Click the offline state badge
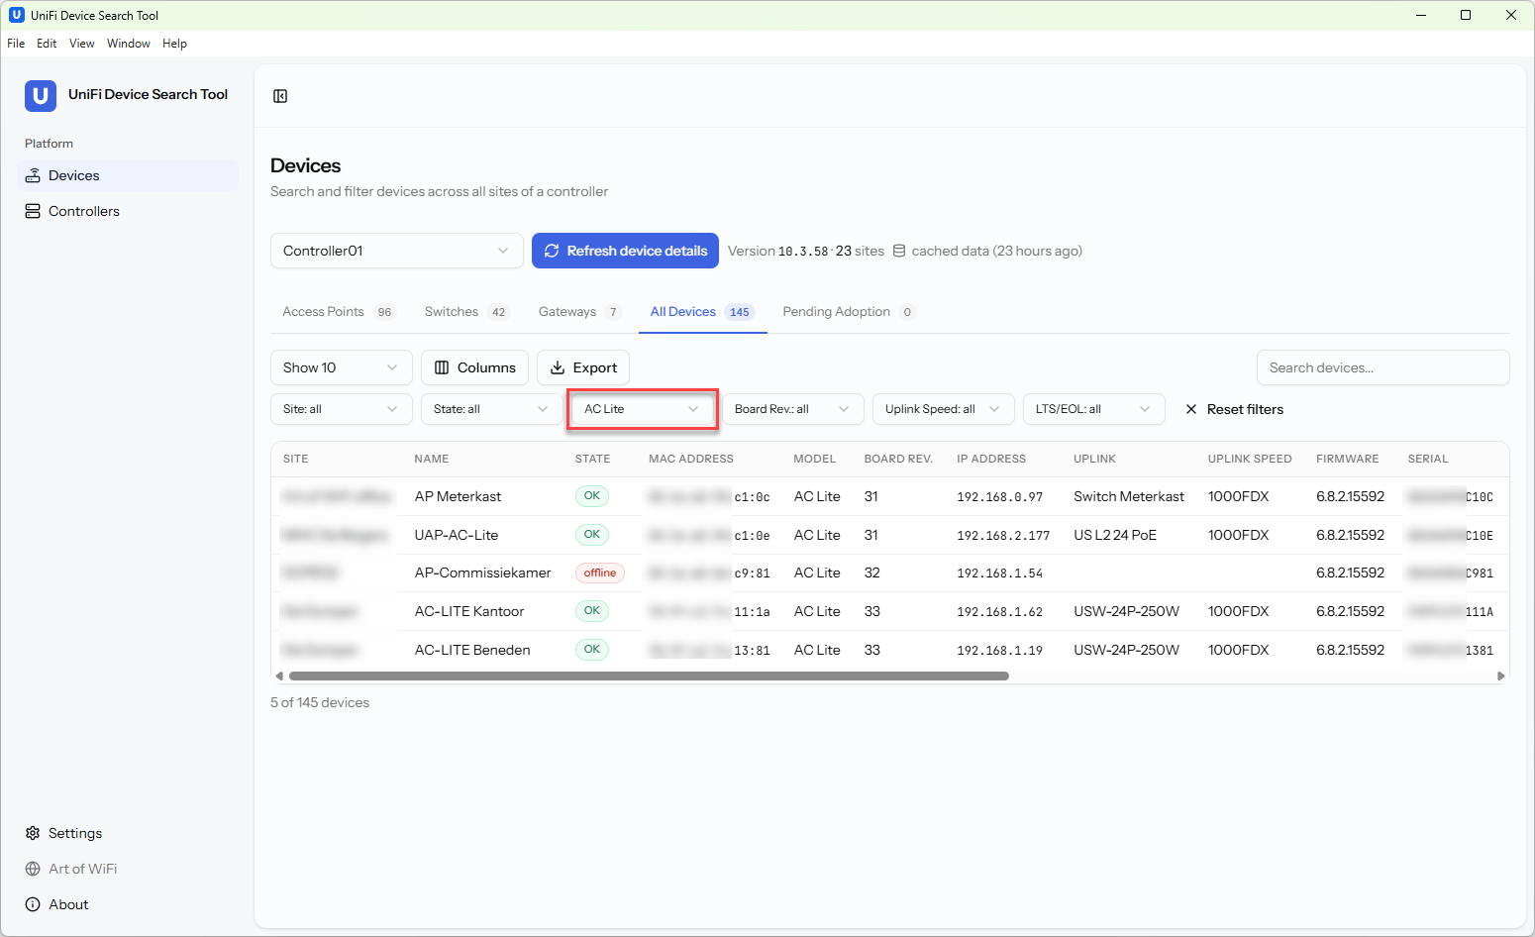This screenshot has width=1535, height=937. click(600, 573)
